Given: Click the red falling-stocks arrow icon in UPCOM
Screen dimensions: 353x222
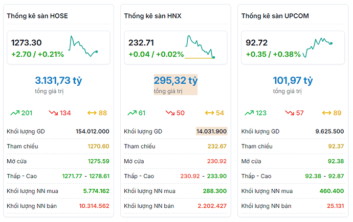Looking at the screenshot, I should (x=288, y=113).
